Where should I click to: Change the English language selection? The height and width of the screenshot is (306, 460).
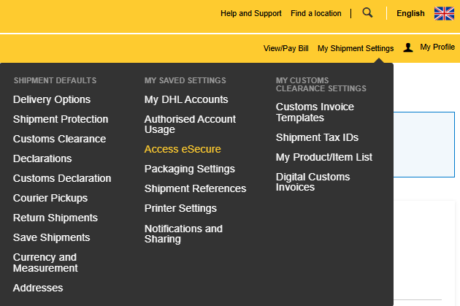(410, 13)
